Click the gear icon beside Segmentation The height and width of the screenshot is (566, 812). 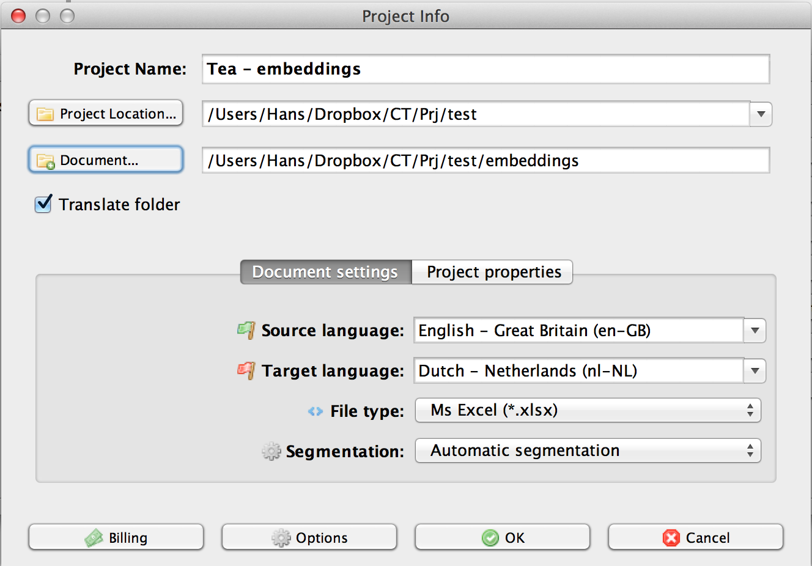271,452
